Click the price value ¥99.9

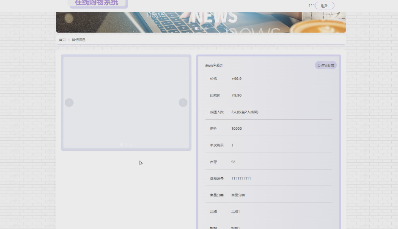pyautogui.click(x=236, y=79)
